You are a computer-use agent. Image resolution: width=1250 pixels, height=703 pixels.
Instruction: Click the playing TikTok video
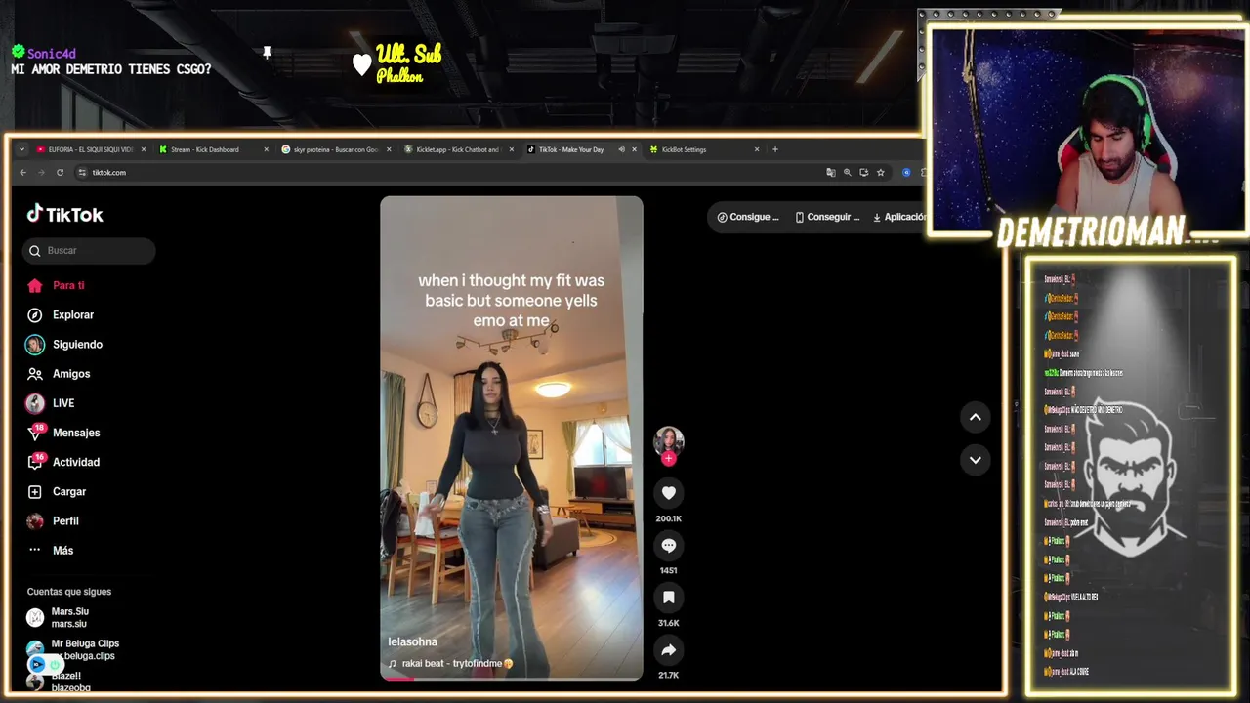(512, 437)
